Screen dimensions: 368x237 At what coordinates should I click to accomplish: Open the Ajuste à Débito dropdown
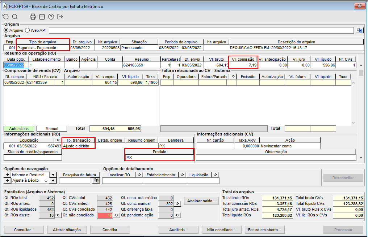[x=46, y=181]
